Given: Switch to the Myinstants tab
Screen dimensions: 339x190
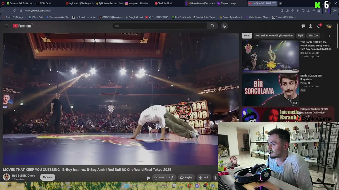Looking at the screenshot, I should [x=79, y=3].
